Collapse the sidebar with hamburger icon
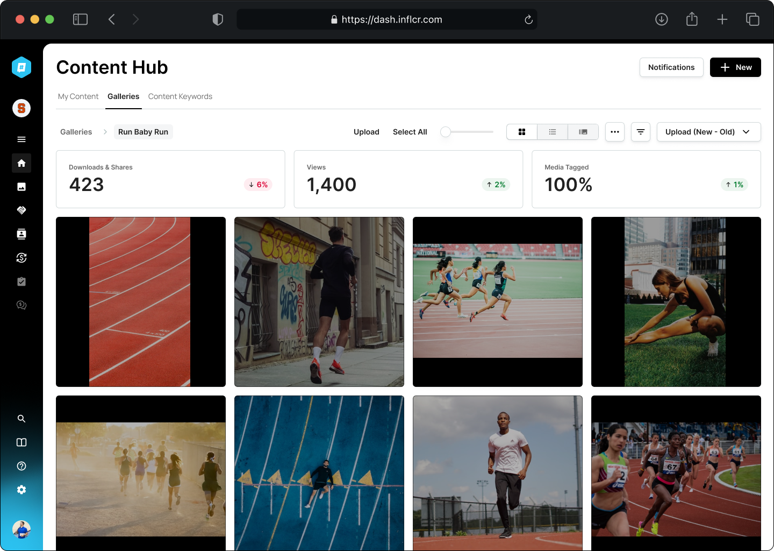Viewport: 774px width, 551px height. [x=21, y=139]
